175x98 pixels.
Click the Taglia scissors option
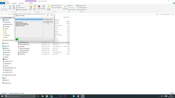click(x=18, y=6)
